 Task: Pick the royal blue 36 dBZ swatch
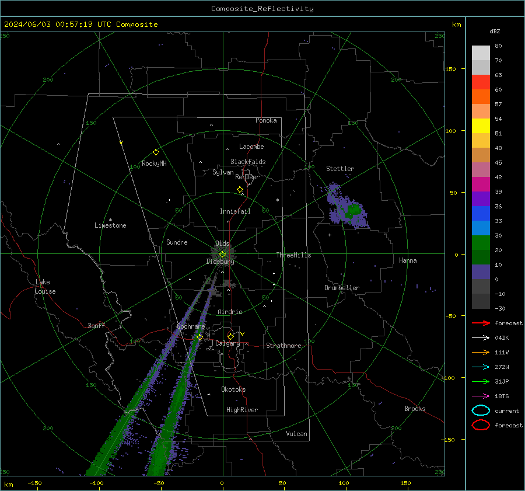click(481, 213)
